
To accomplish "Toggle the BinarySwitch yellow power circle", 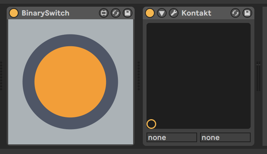I will pos(14,13).
